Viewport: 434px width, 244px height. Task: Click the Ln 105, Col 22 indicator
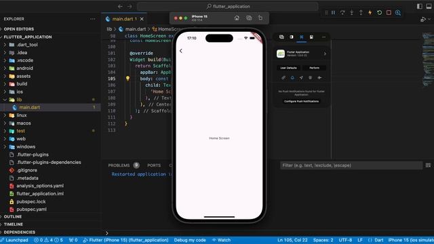click(292, 240)
